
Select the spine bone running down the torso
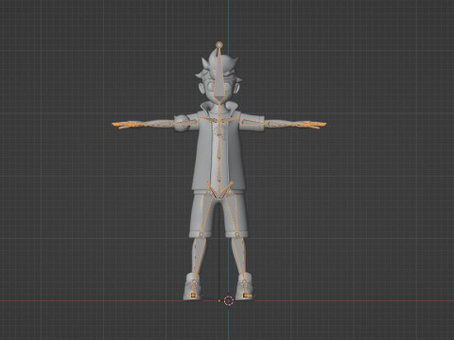pos(219,153)
